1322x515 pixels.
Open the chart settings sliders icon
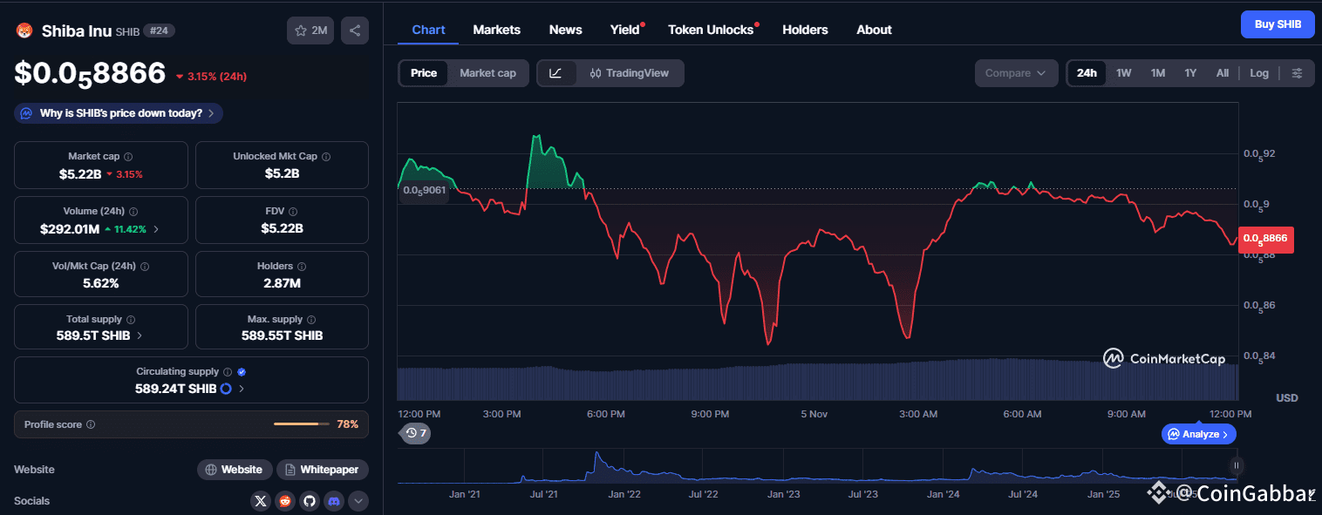[x=1298, y=73]
